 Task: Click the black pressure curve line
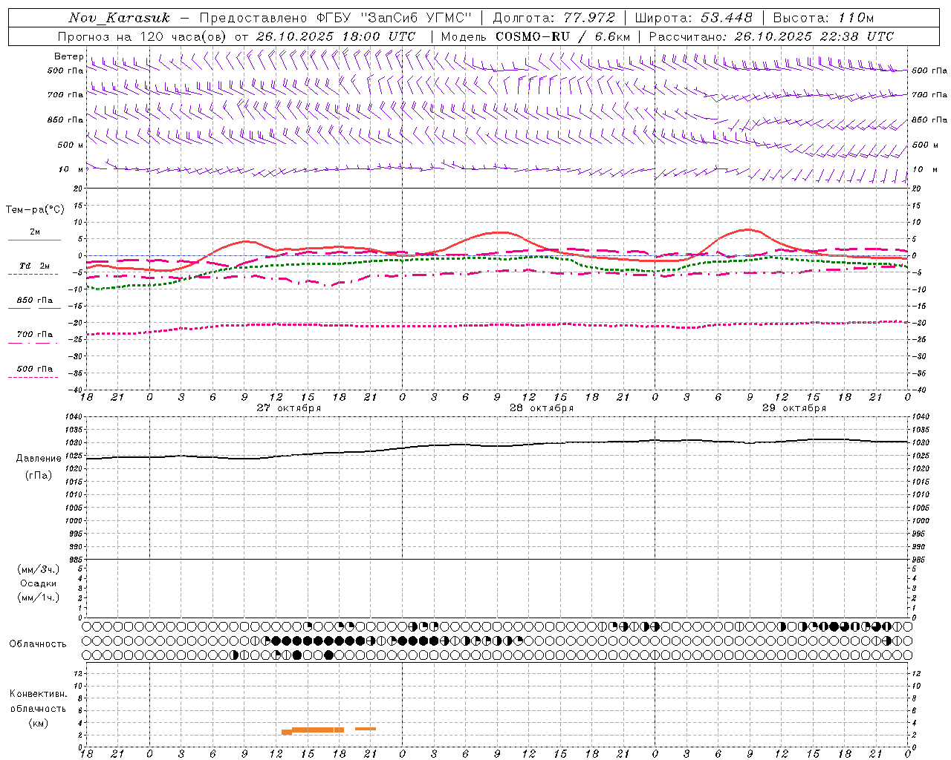click(x=498, y=445)
